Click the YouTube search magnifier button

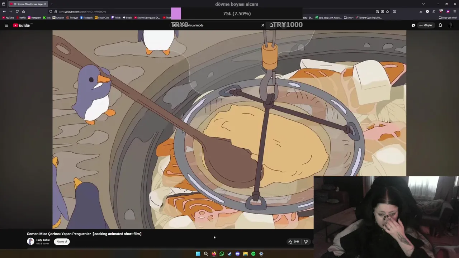click(x=271, y=25)
